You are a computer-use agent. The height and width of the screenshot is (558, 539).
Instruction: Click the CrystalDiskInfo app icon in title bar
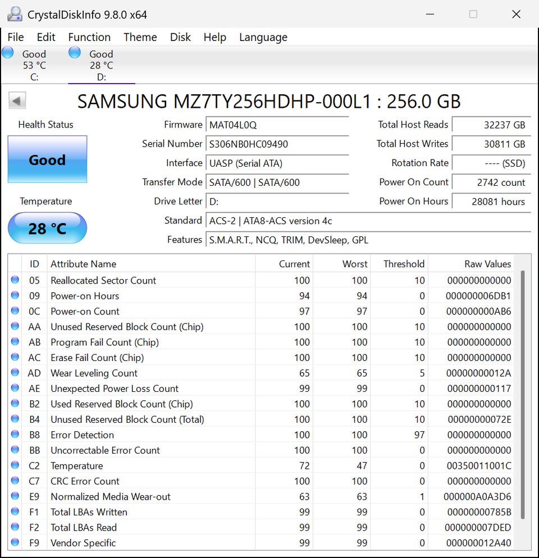point(15,14)
